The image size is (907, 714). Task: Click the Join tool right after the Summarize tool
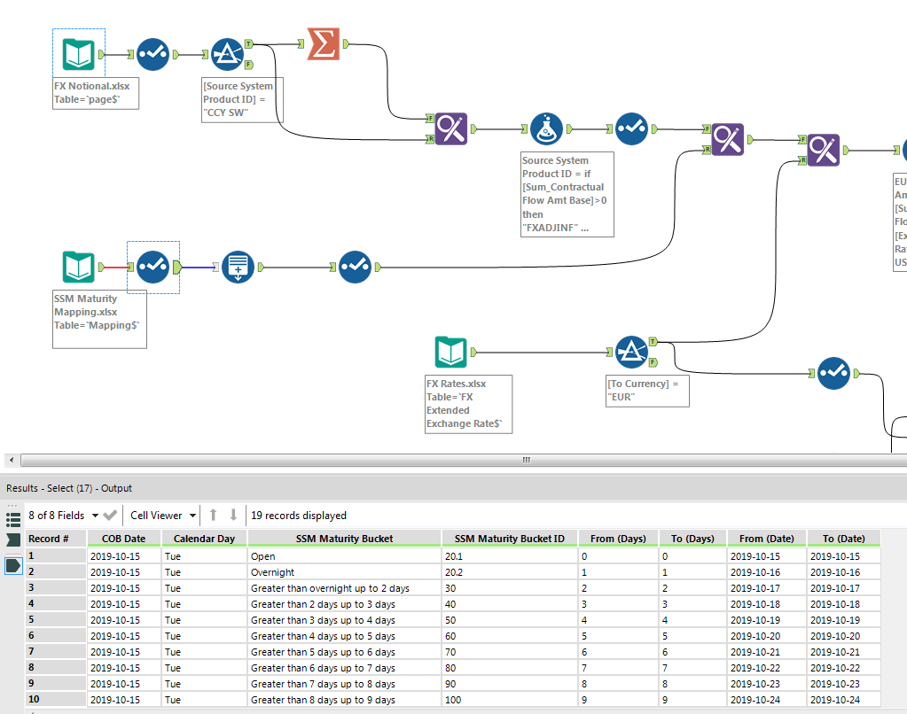click(x=451, y=128)
